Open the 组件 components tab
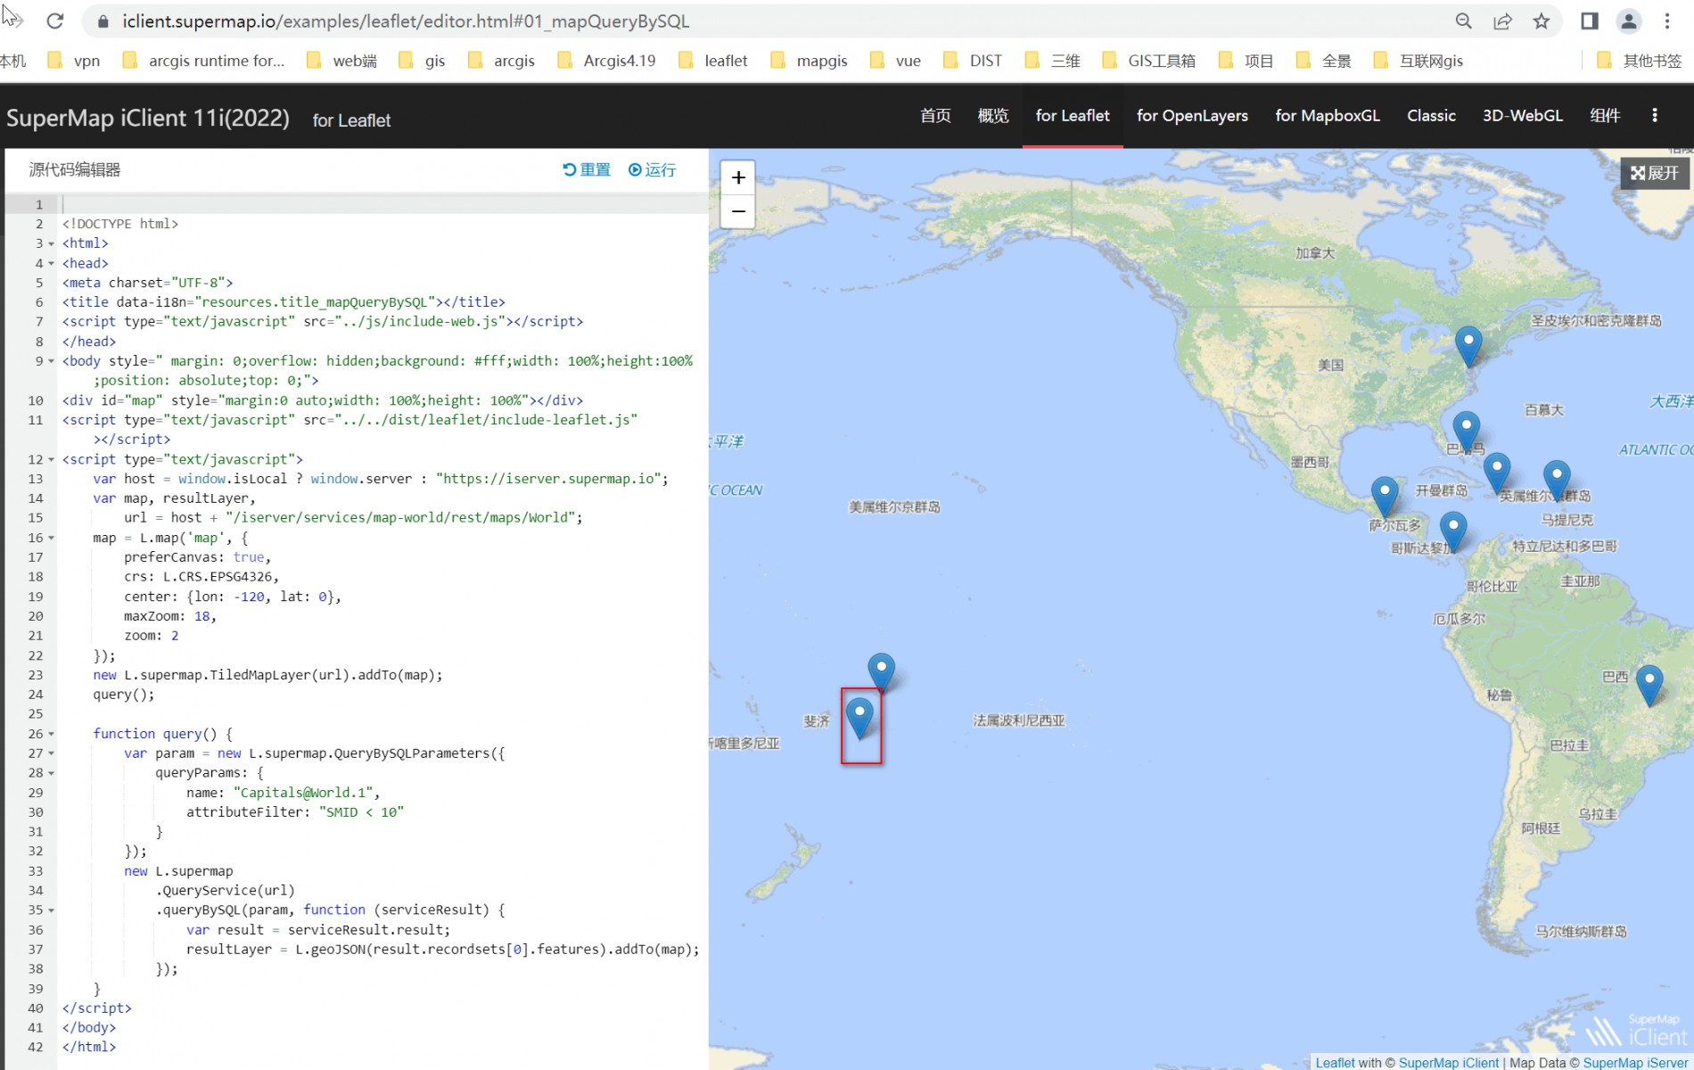 1605,115
